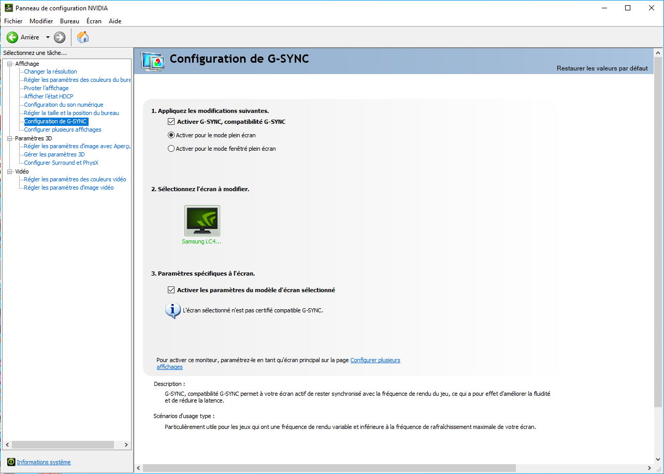Click the blue info bubble icon
The height and width of the screenshot is (474, 664).
point(172,310)
